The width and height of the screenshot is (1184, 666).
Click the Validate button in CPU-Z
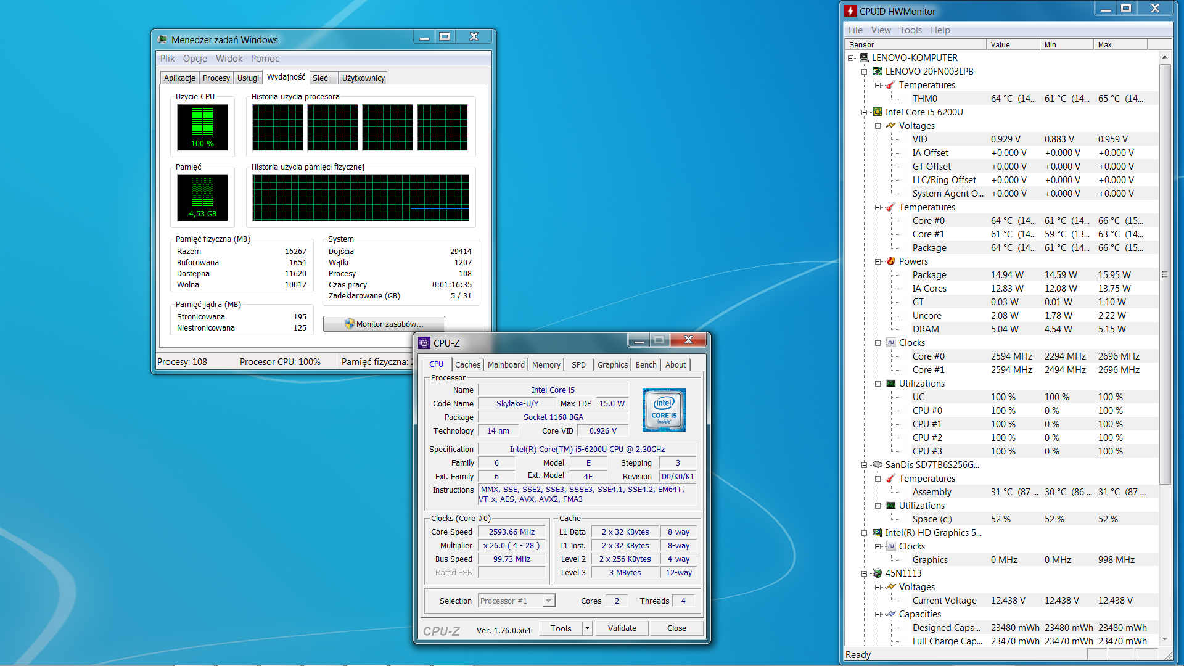pyautogui.click(x=622, y=628)
